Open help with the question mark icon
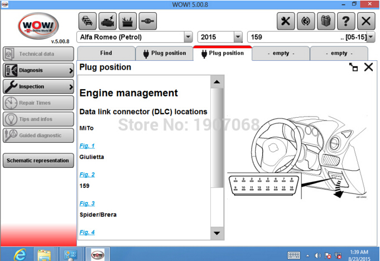This screenshot has width=380, height=261. 346,21
